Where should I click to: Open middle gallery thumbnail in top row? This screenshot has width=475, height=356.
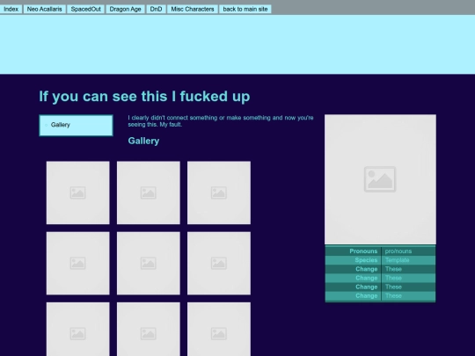[149, 193]
